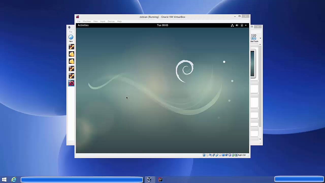Click the audio status bar icon

pos(210,155)
